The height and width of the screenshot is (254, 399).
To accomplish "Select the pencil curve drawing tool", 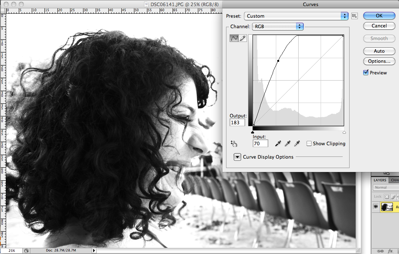I will click(242, 38).
